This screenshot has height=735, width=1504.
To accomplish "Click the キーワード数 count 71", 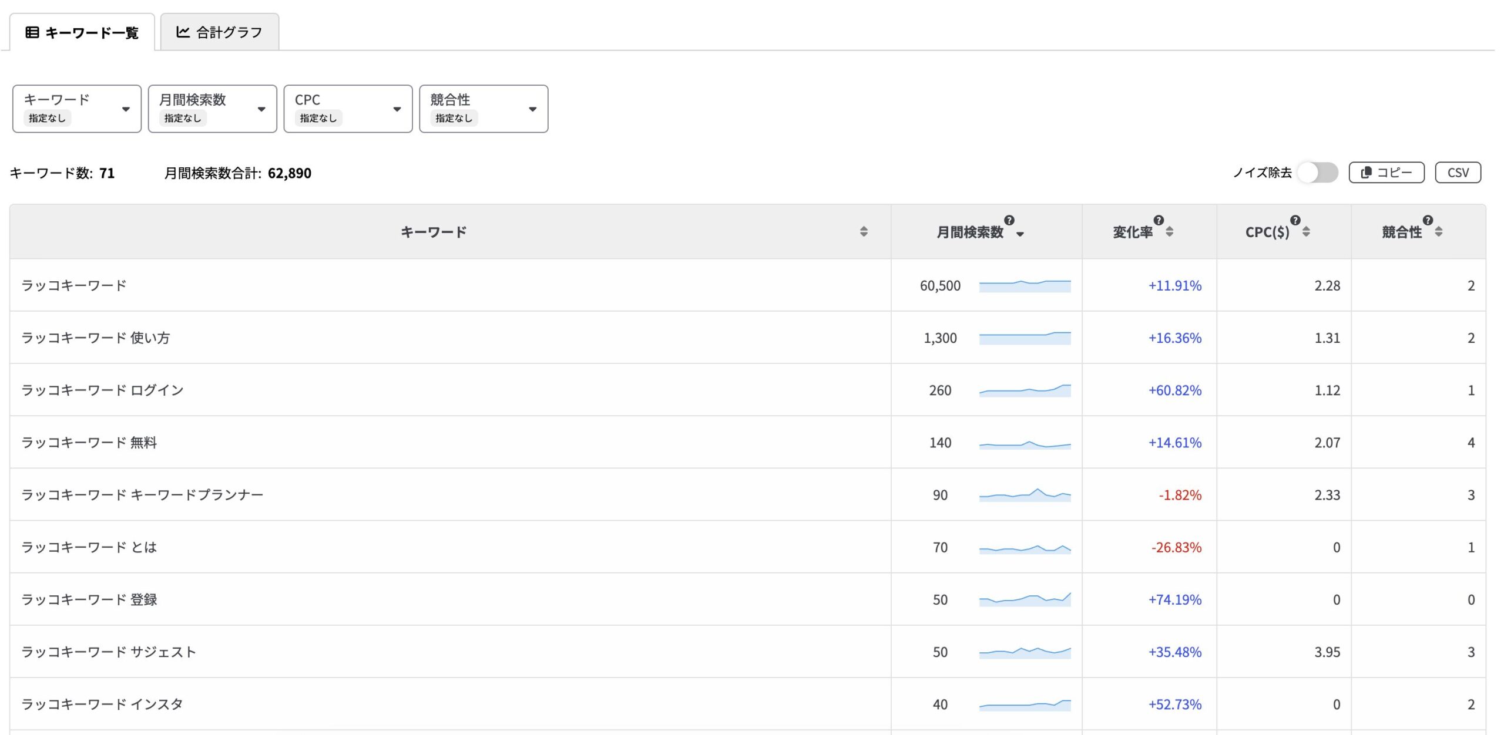I will click(107, 173).
